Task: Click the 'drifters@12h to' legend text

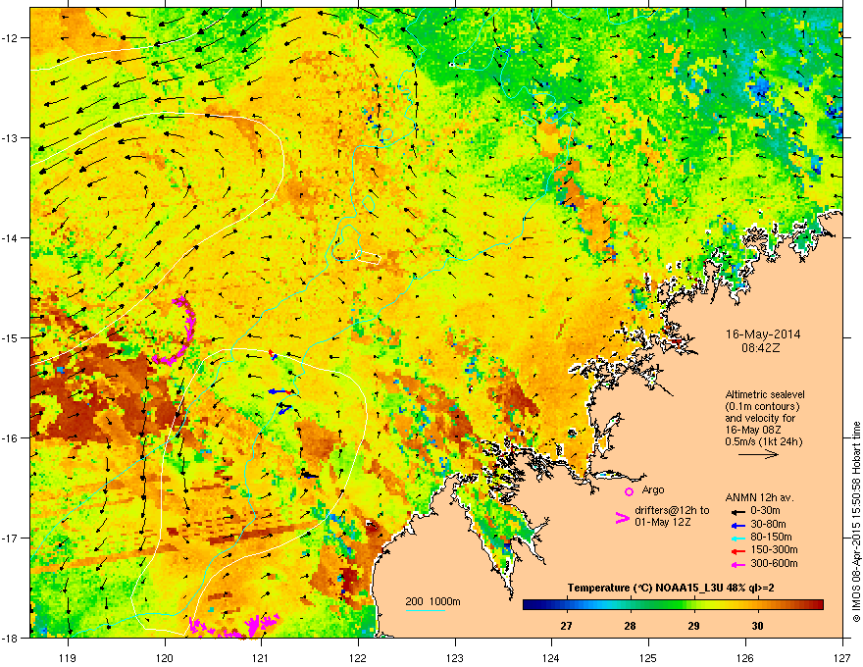Action: coord(672,510)
